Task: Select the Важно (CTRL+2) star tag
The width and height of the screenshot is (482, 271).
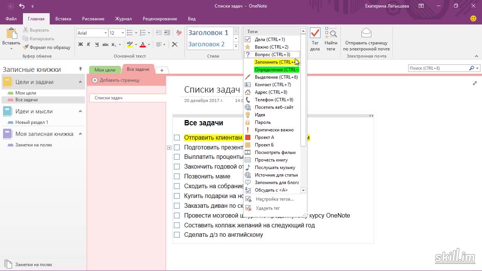Action: tap(272, 47)
